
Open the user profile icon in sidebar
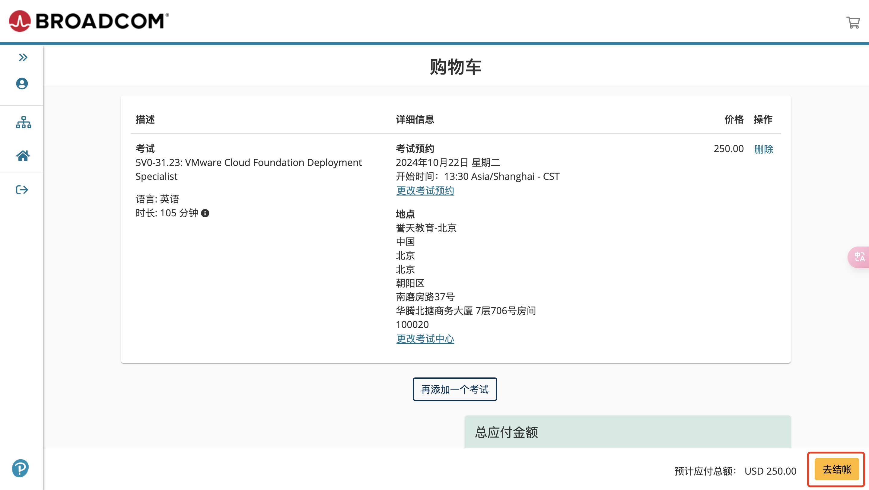click(x=22, y=84)
